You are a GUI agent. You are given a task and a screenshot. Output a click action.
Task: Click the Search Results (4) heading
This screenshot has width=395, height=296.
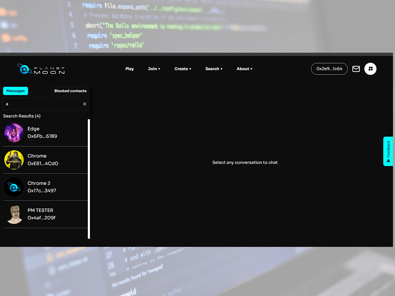coord(22,116)
